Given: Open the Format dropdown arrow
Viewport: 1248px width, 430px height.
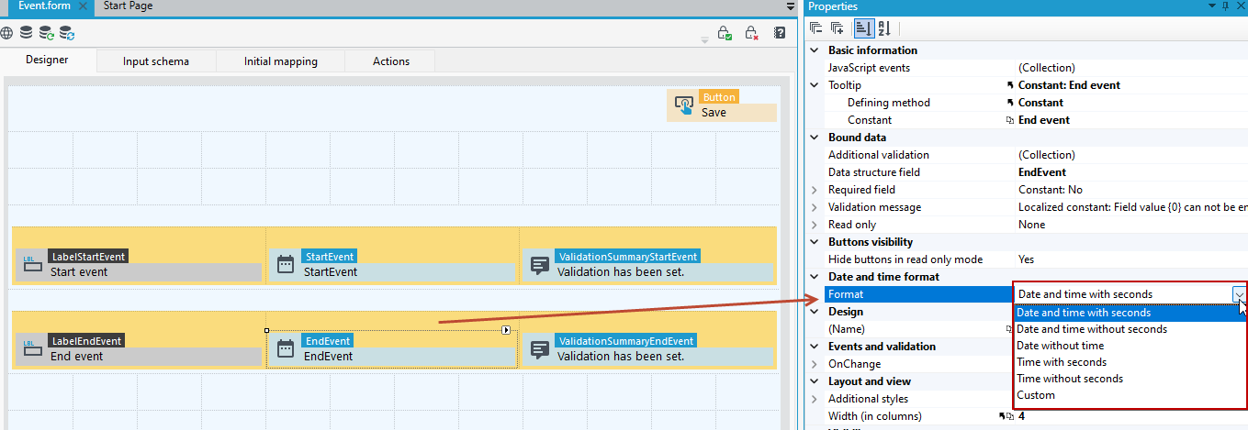Looking at the screenshot, I should [x=1240, y=294].
